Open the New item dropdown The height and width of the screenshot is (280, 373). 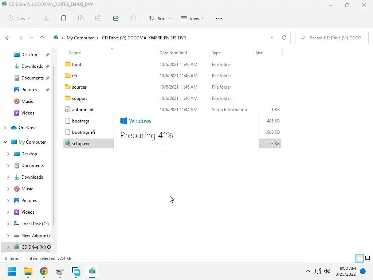pos(19,18)
